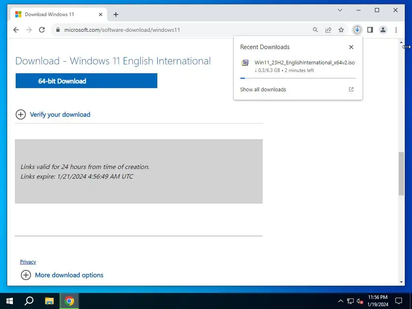Click the Show all downloads link
Image resolution: width=412 pixels, height=309 pixels.
263,89
